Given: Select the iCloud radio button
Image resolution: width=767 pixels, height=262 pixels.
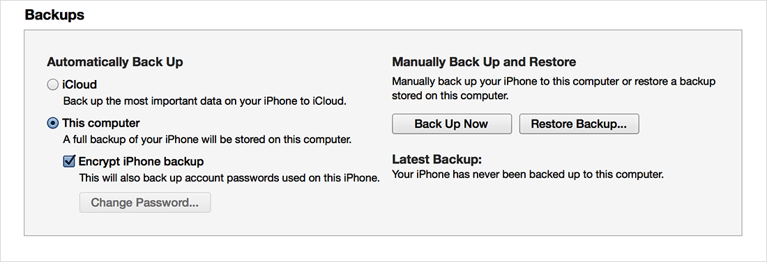Looking at the screenshot, I should click(x=52, y=85).
